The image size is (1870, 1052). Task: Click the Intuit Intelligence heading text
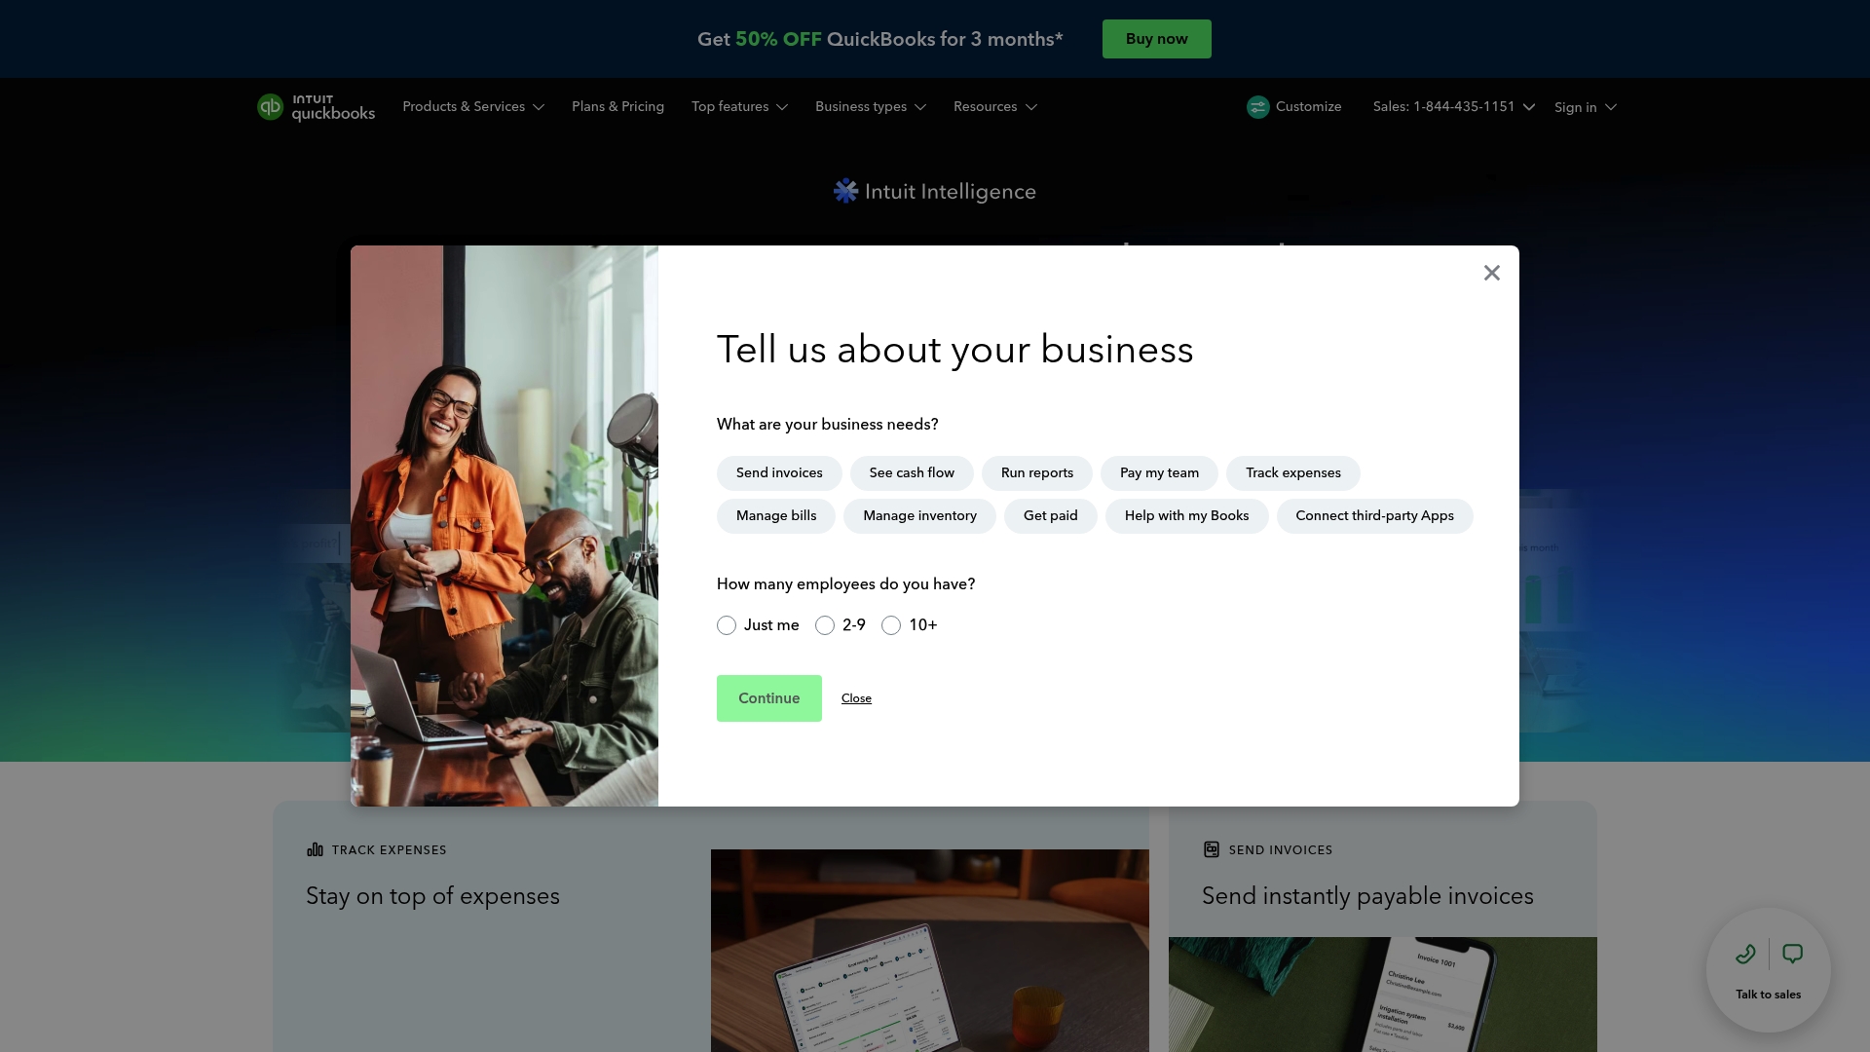coord(950,192)
